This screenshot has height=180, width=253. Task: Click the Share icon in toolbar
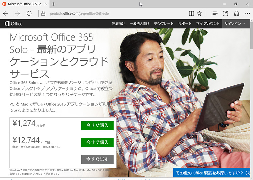236,14
